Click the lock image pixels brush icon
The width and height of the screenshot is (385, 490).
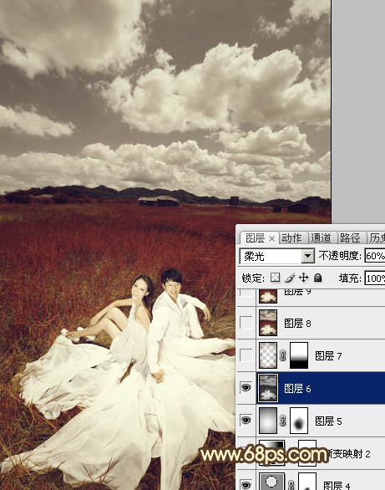tap(290, 278)
